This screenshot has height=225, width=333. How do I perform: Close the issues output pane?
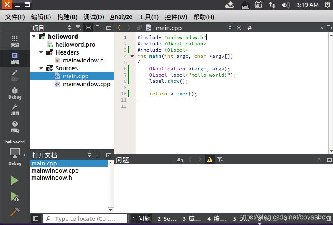pos(329,160)
